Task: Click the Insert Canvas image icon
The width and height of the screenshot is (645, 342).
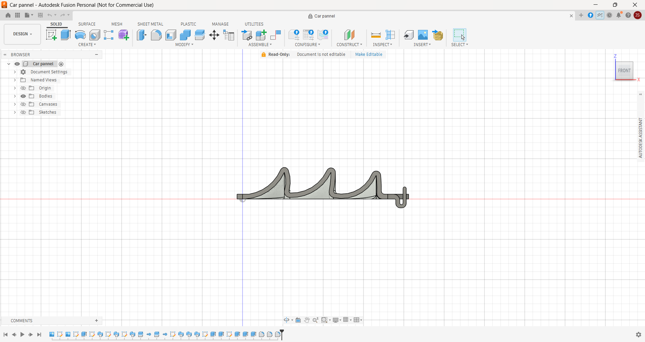Action: point(423,35)
